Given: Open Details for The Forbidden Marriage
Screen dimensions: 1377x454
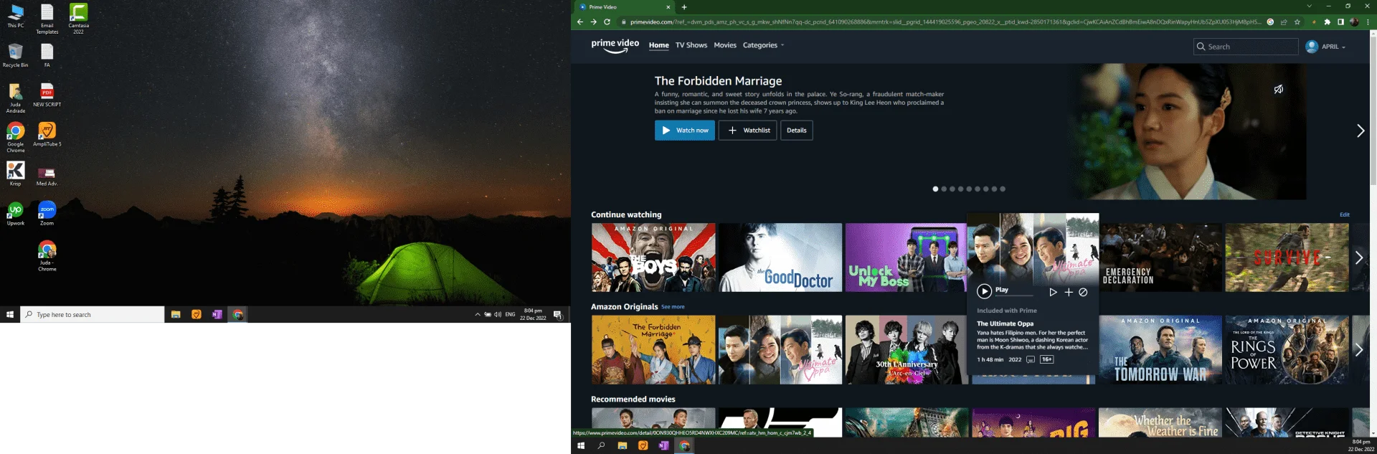Looking at the screenshot, I should [797, 131].
